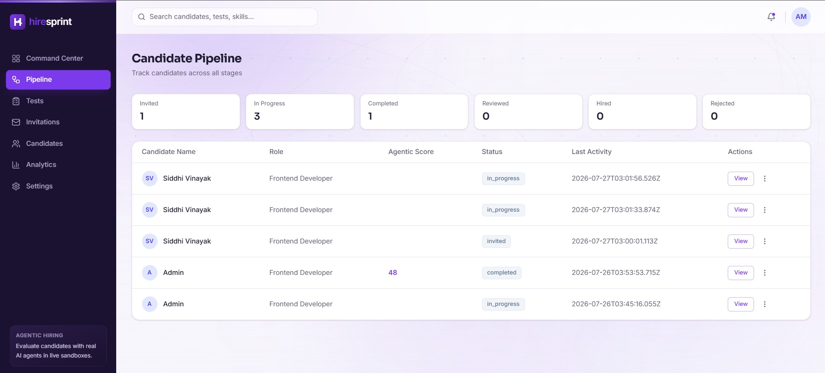The image size is (825, 373).
Task: Open three-dot menu for first Siddhi Vinayak row
Action: click(765, 179)
